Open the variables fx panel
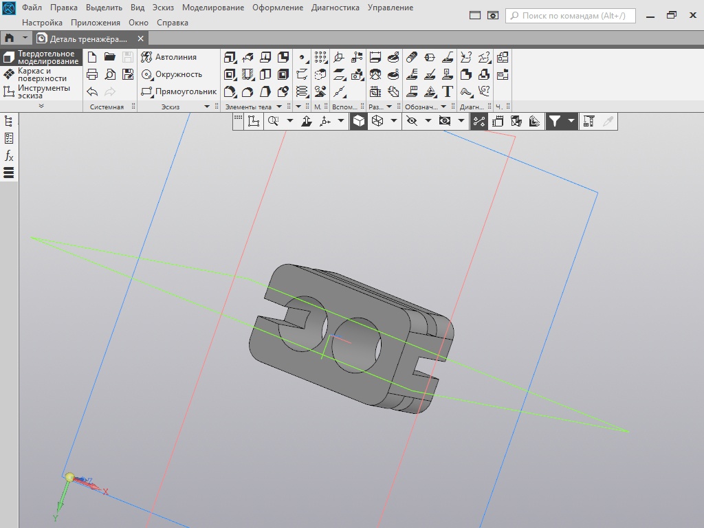The width and height of the screenshot is (704, 528). 9,155
